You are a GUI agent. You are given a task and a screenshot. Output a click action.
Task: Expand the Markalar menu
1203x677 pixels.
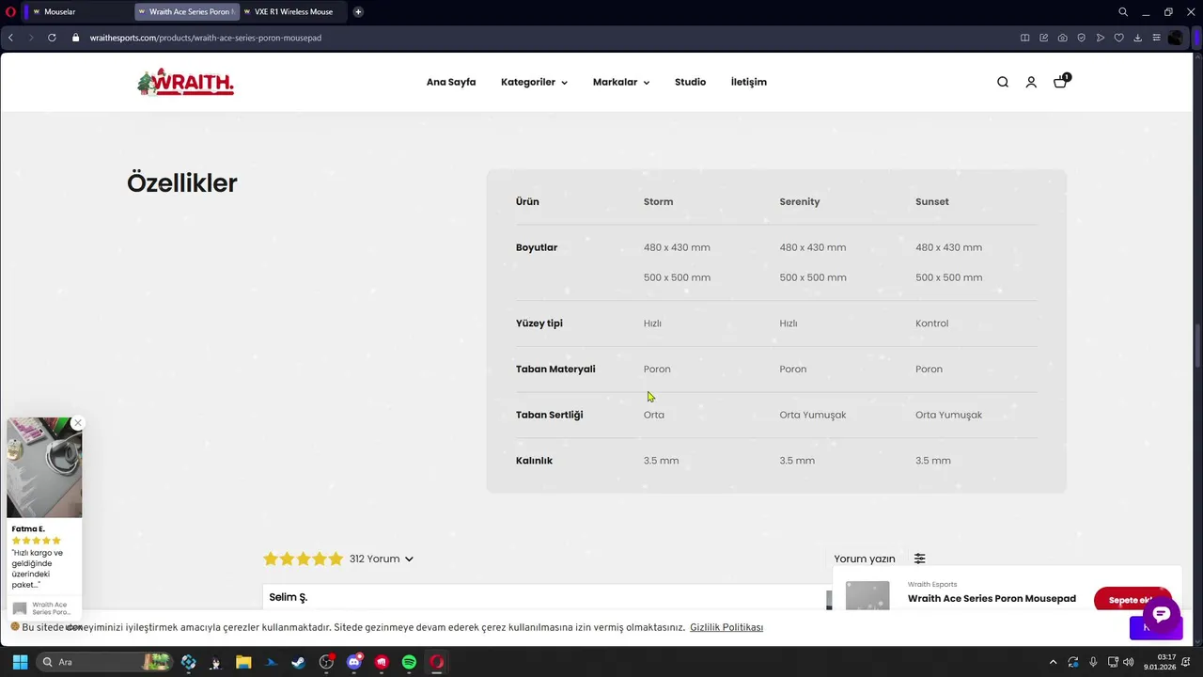621,82
